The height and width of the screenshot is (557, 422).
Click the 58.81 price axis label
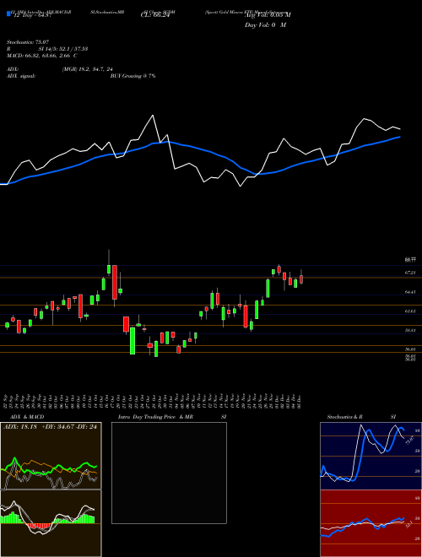[x=410, y=330]
